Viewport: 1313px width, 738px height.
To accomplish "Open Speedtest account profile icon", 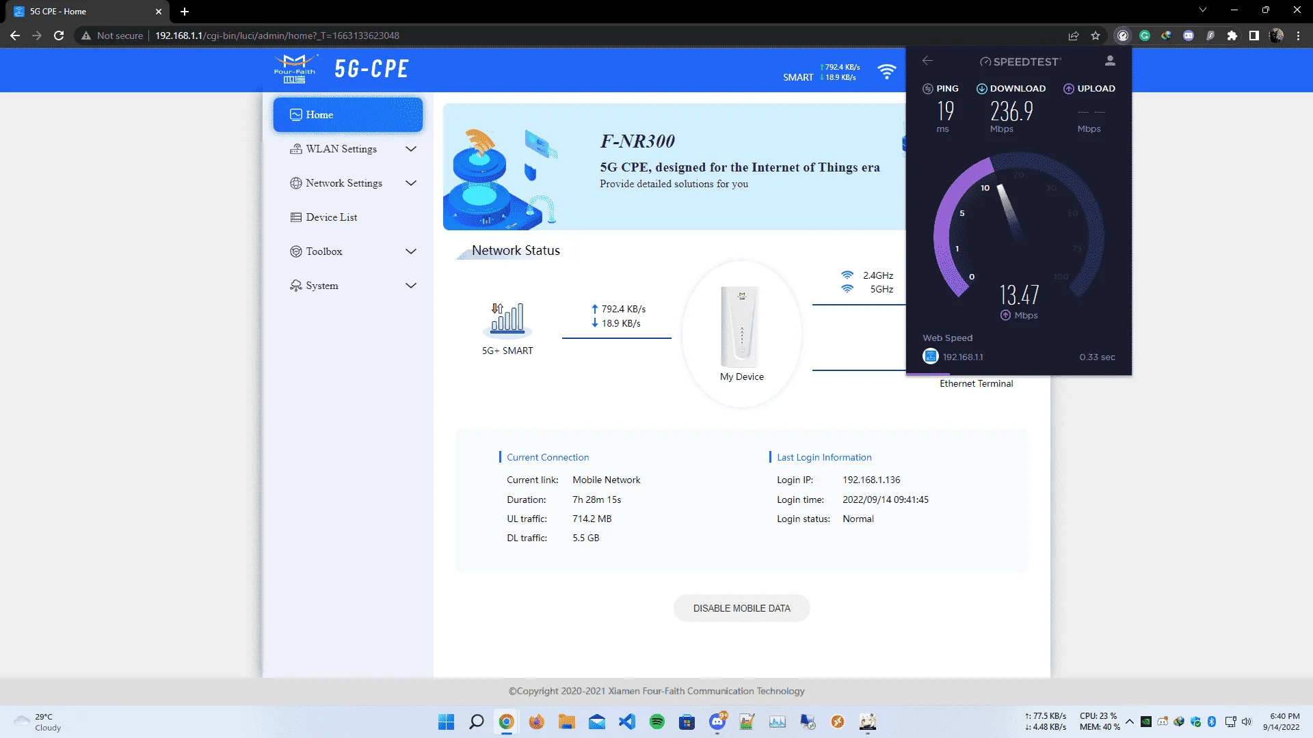I will [x=1110, y=61].
